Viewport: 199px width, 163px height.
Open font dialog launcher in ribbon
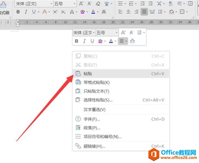113,17
